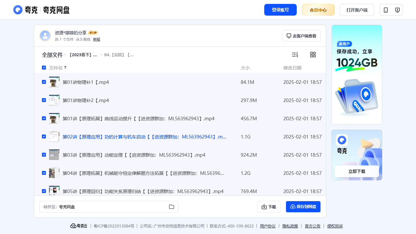Click 粤ICP备2022013084号 footer text
Viewport: 416px width, 234px height.
click(x=114, y=226)
